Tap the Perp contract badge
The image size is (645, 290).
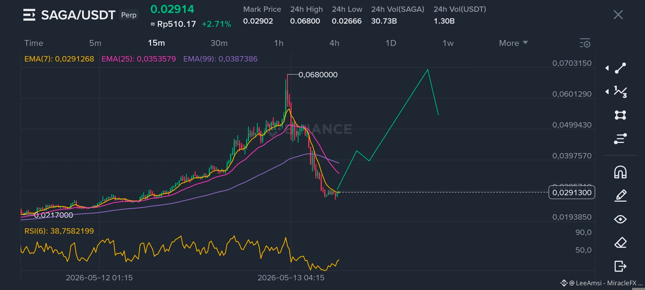(129, 15)
